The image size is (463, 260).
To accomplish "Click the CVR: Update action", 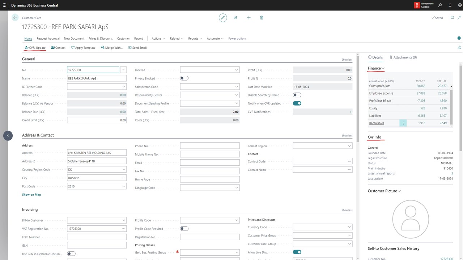I will point(35,48).
